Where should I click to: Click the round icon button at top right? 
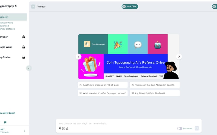[x=214, y=6]
